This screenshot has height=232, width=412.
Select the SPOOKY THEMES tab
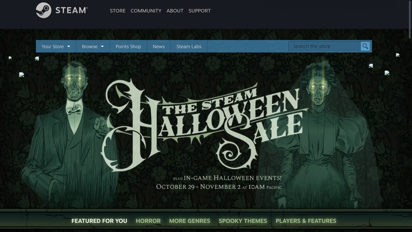click(x=243, y=221)
